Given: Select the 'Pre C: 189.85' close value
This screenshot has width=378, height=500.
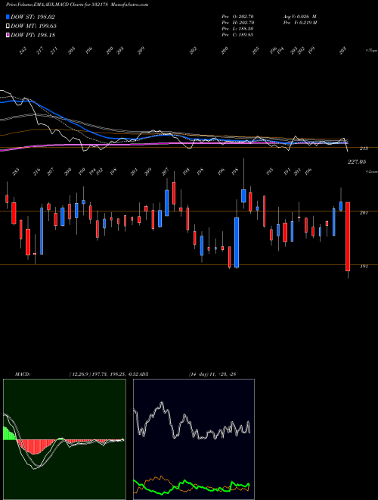Looking at the screenshot, I should pos(237,35).
